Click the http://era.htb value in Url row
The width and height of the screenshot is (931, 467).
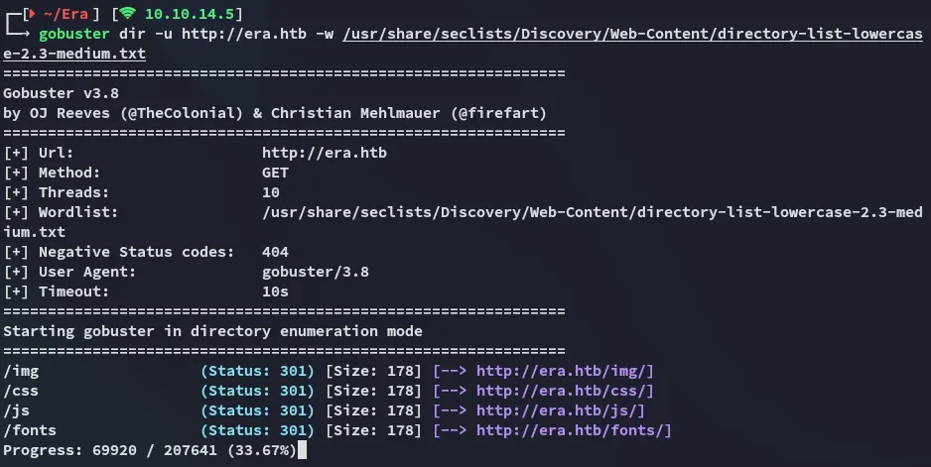coord(324,153)
